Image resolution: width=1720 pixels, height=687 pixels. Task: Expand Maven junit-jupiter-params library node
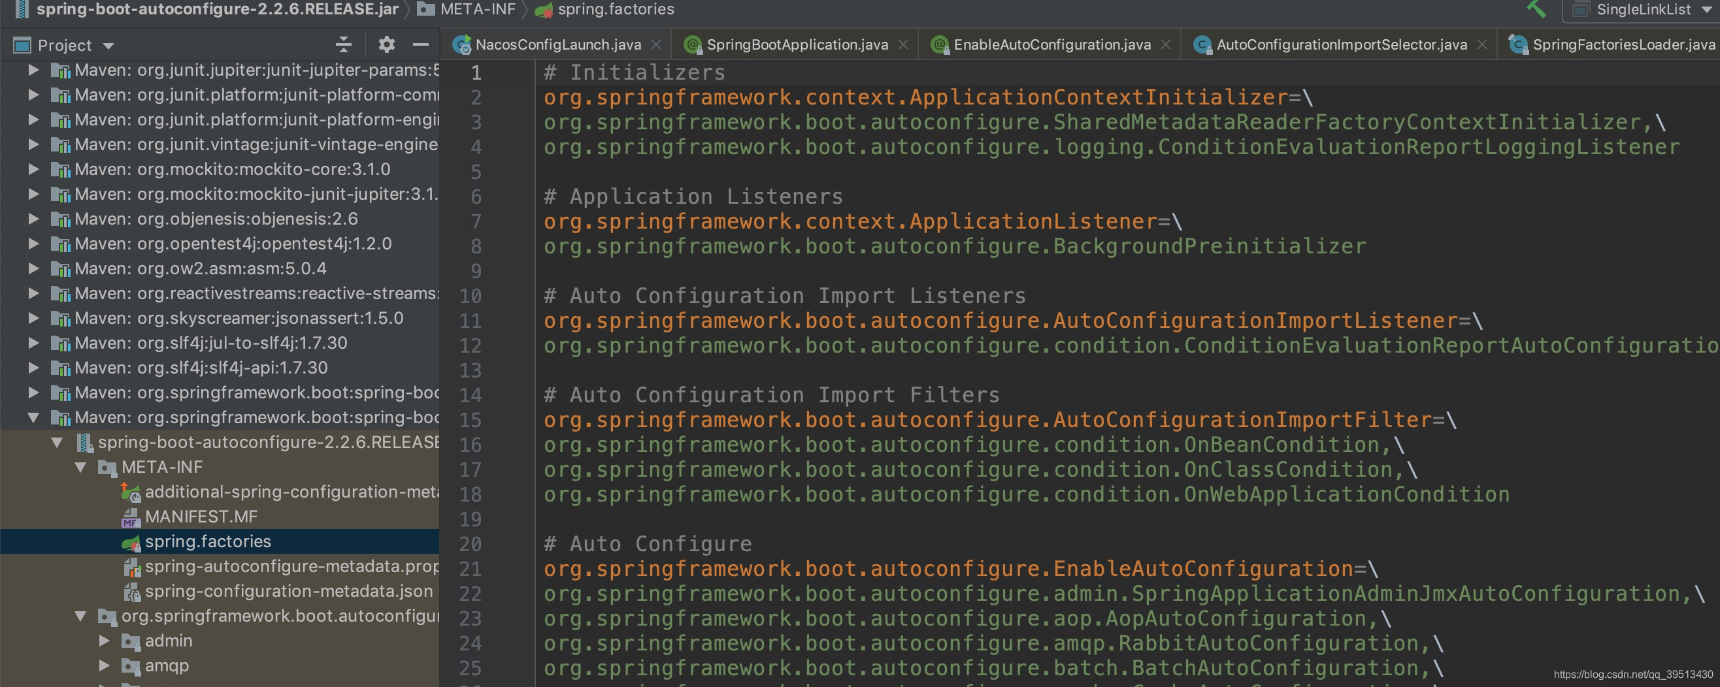click(x=33, y=70)
